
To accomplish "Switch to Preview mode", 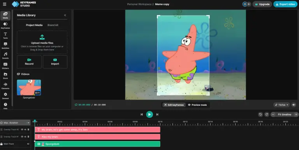I will click(x=197, y=105).
